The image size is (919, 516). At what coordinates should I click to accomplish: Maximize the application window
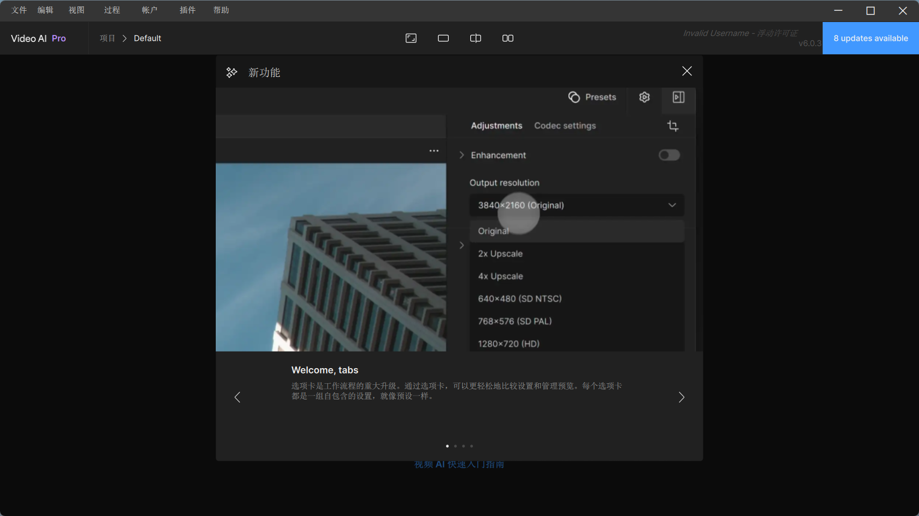pyautogui.click(x=871, y=11)
